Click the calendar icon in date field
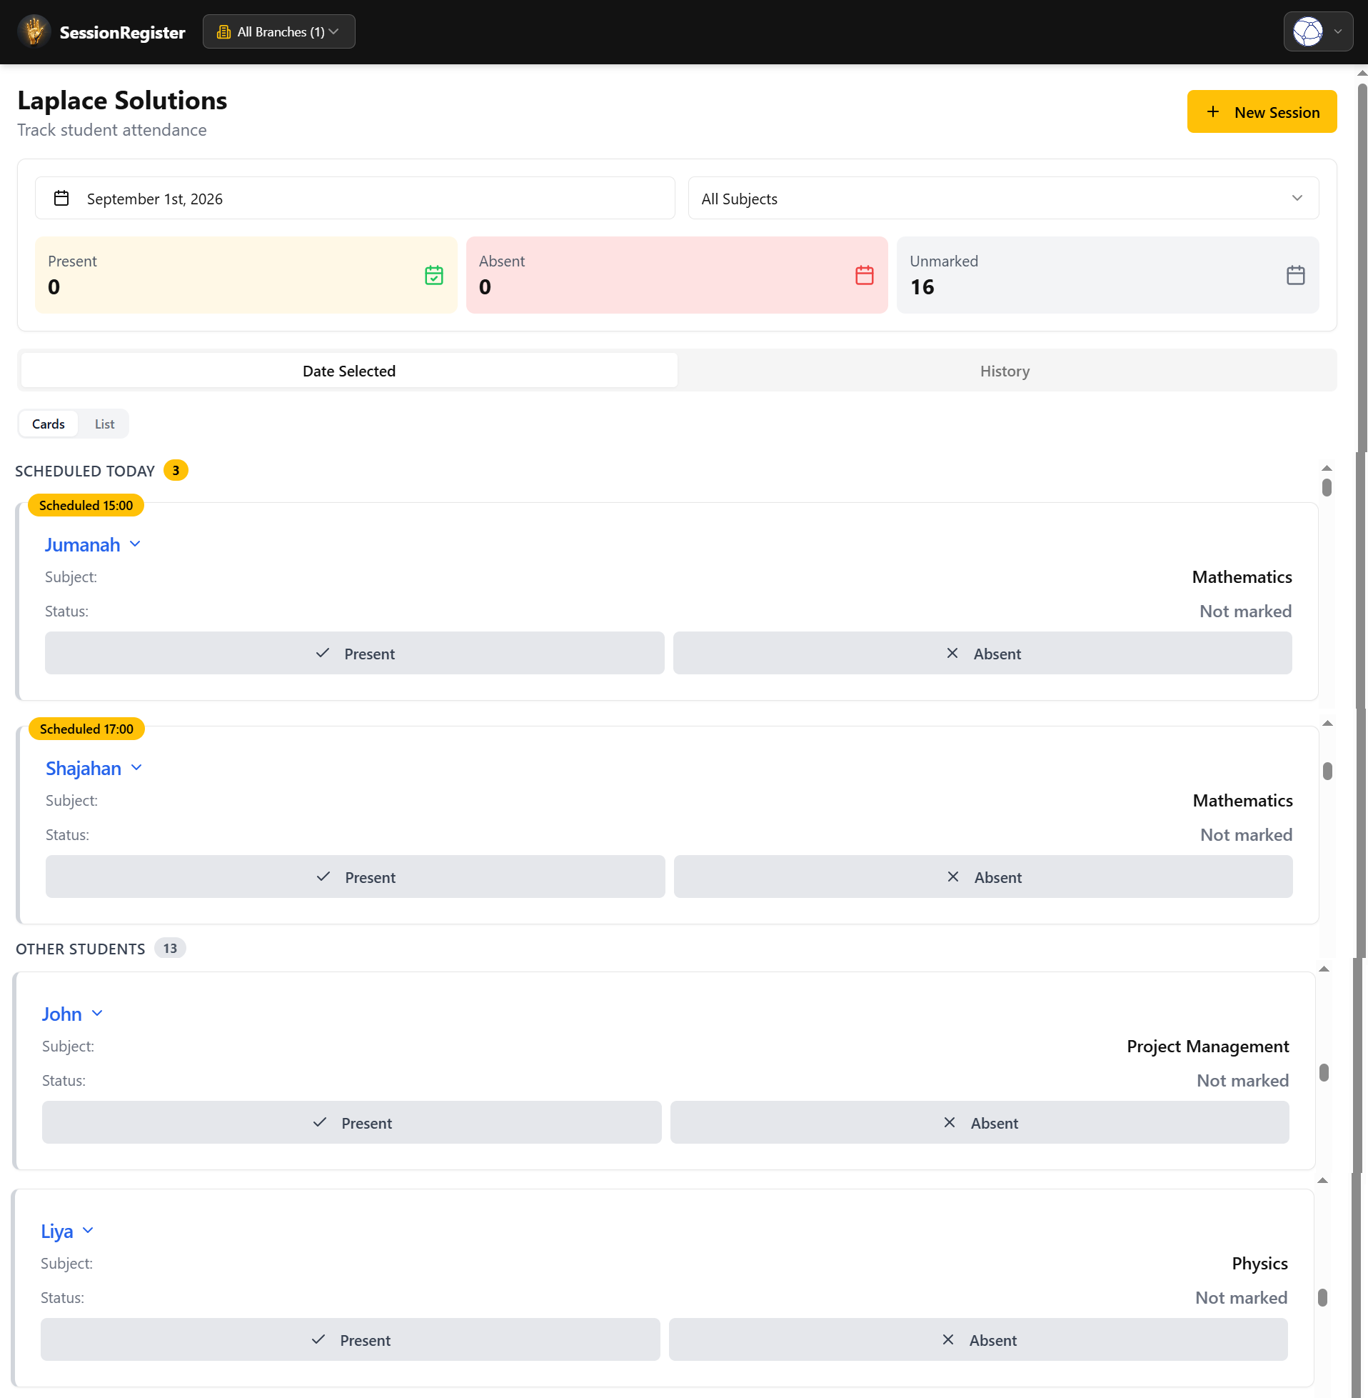The image size is (1368, 1398). pyautogui.click(x=62, y=199)
